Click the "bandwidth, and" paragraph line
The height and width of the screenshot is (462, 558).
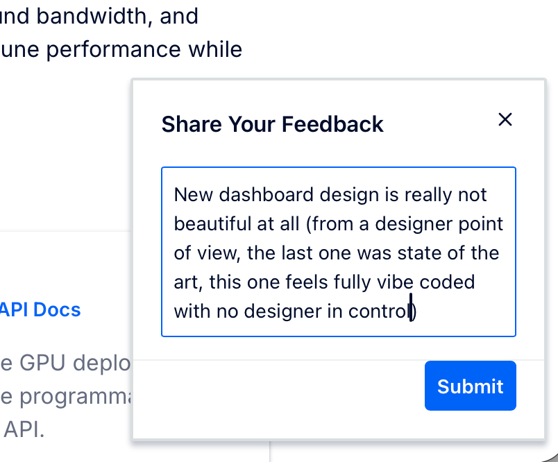tap(99, 17)
